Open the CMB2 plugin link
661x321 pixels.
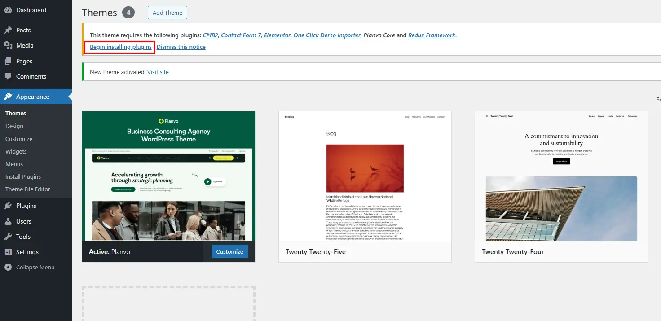click(210, 35)
